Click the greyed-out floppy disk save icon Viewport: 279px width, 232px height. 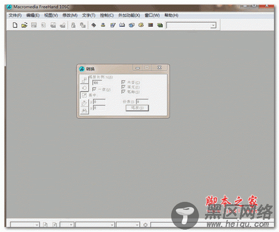[x=34, y=25]
